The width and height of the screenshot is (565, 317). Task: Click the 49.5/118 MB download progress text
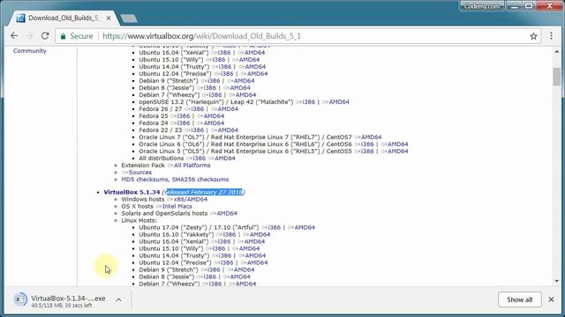pos(61,306)
